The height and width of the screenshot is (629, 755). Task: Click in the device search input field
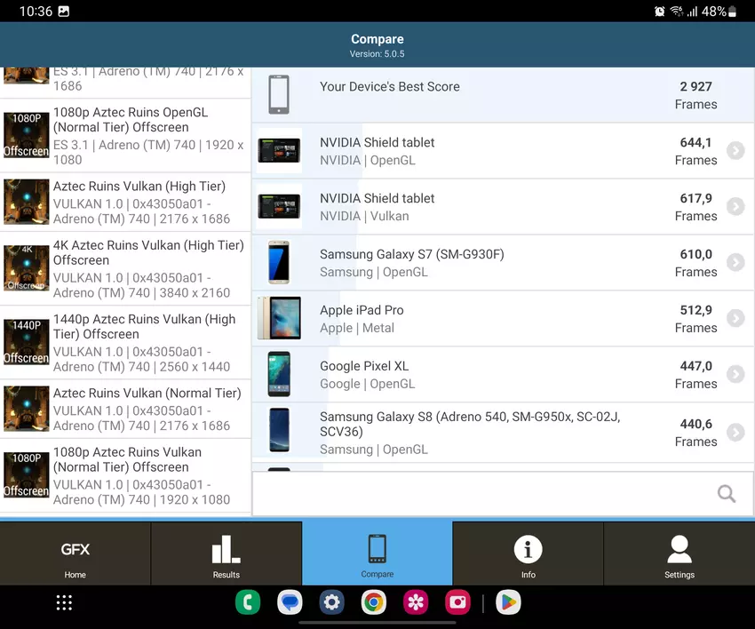pyautogui.click(x=480, y=494)
